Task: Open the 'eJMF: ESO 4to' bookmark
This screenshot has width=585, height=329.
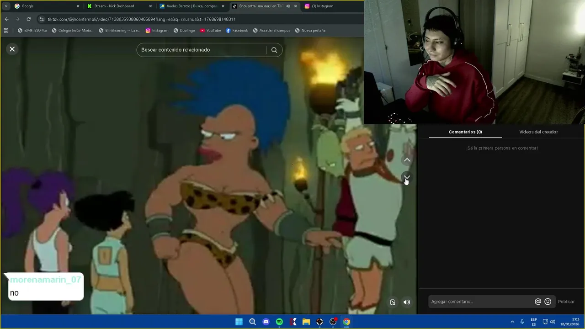Action: pos(32,31)
